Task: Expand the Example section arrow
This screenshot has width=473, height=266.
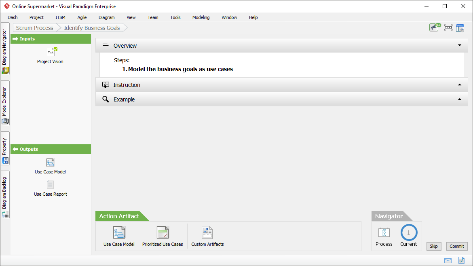Action: (x=460, y=99)
